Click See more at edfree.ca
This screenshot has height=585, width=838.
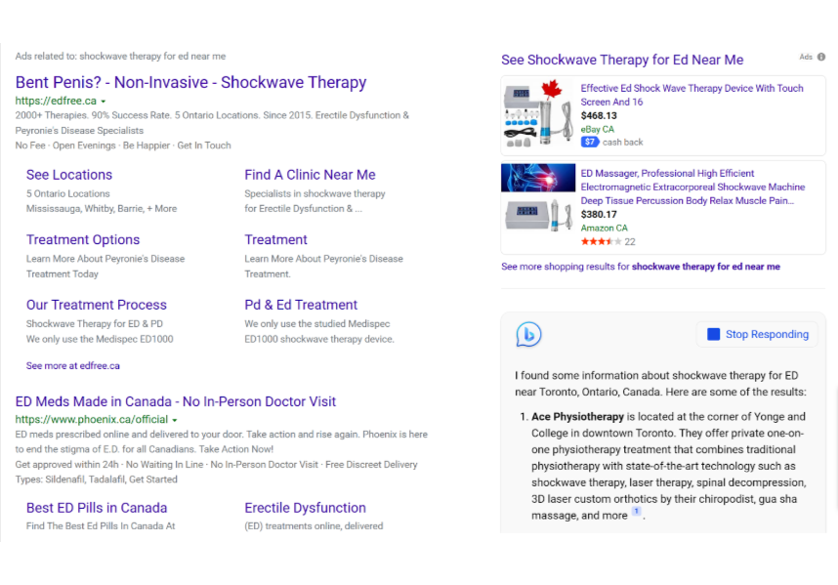pyautogui.click(x=72, y=366)
